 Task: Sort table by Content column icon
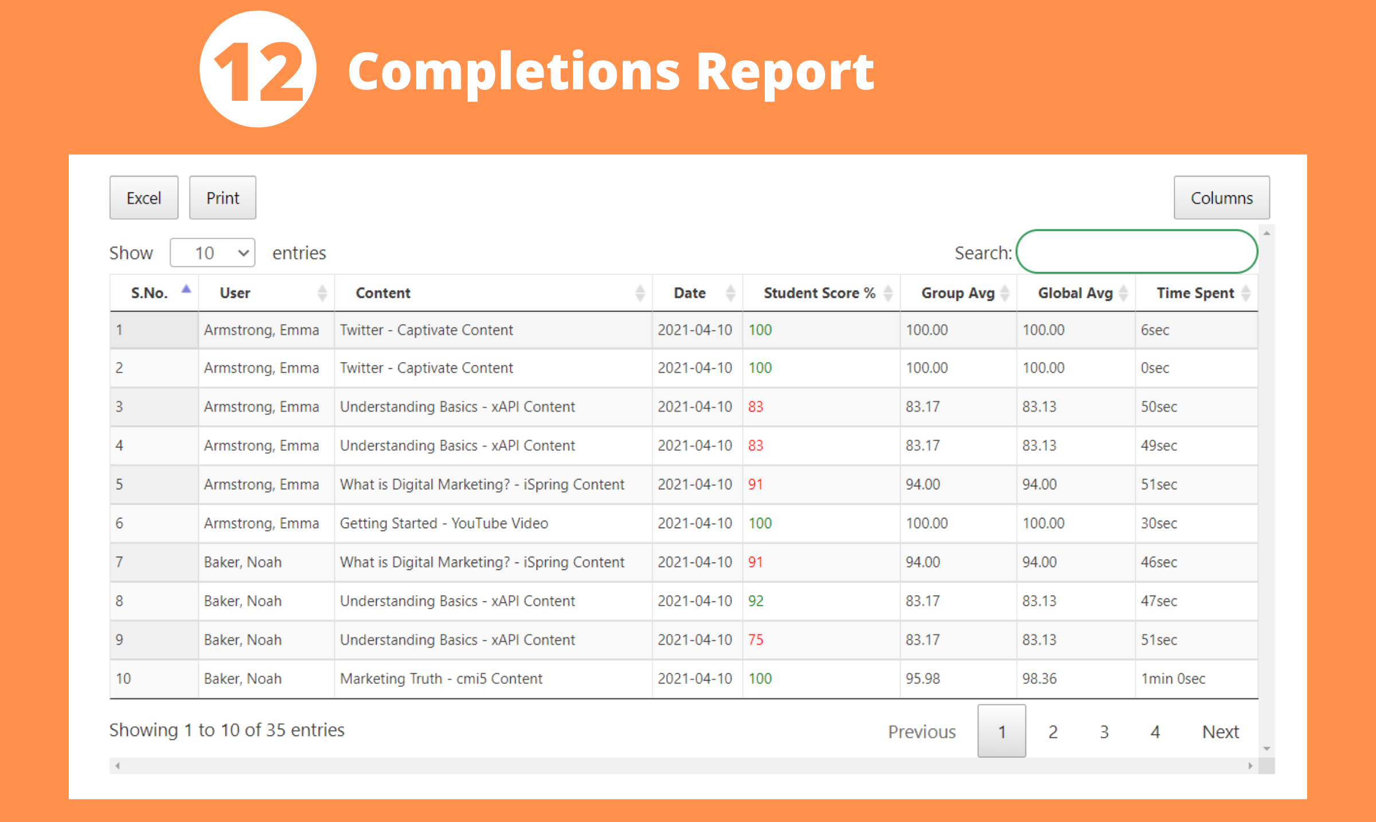click(640, 293)
